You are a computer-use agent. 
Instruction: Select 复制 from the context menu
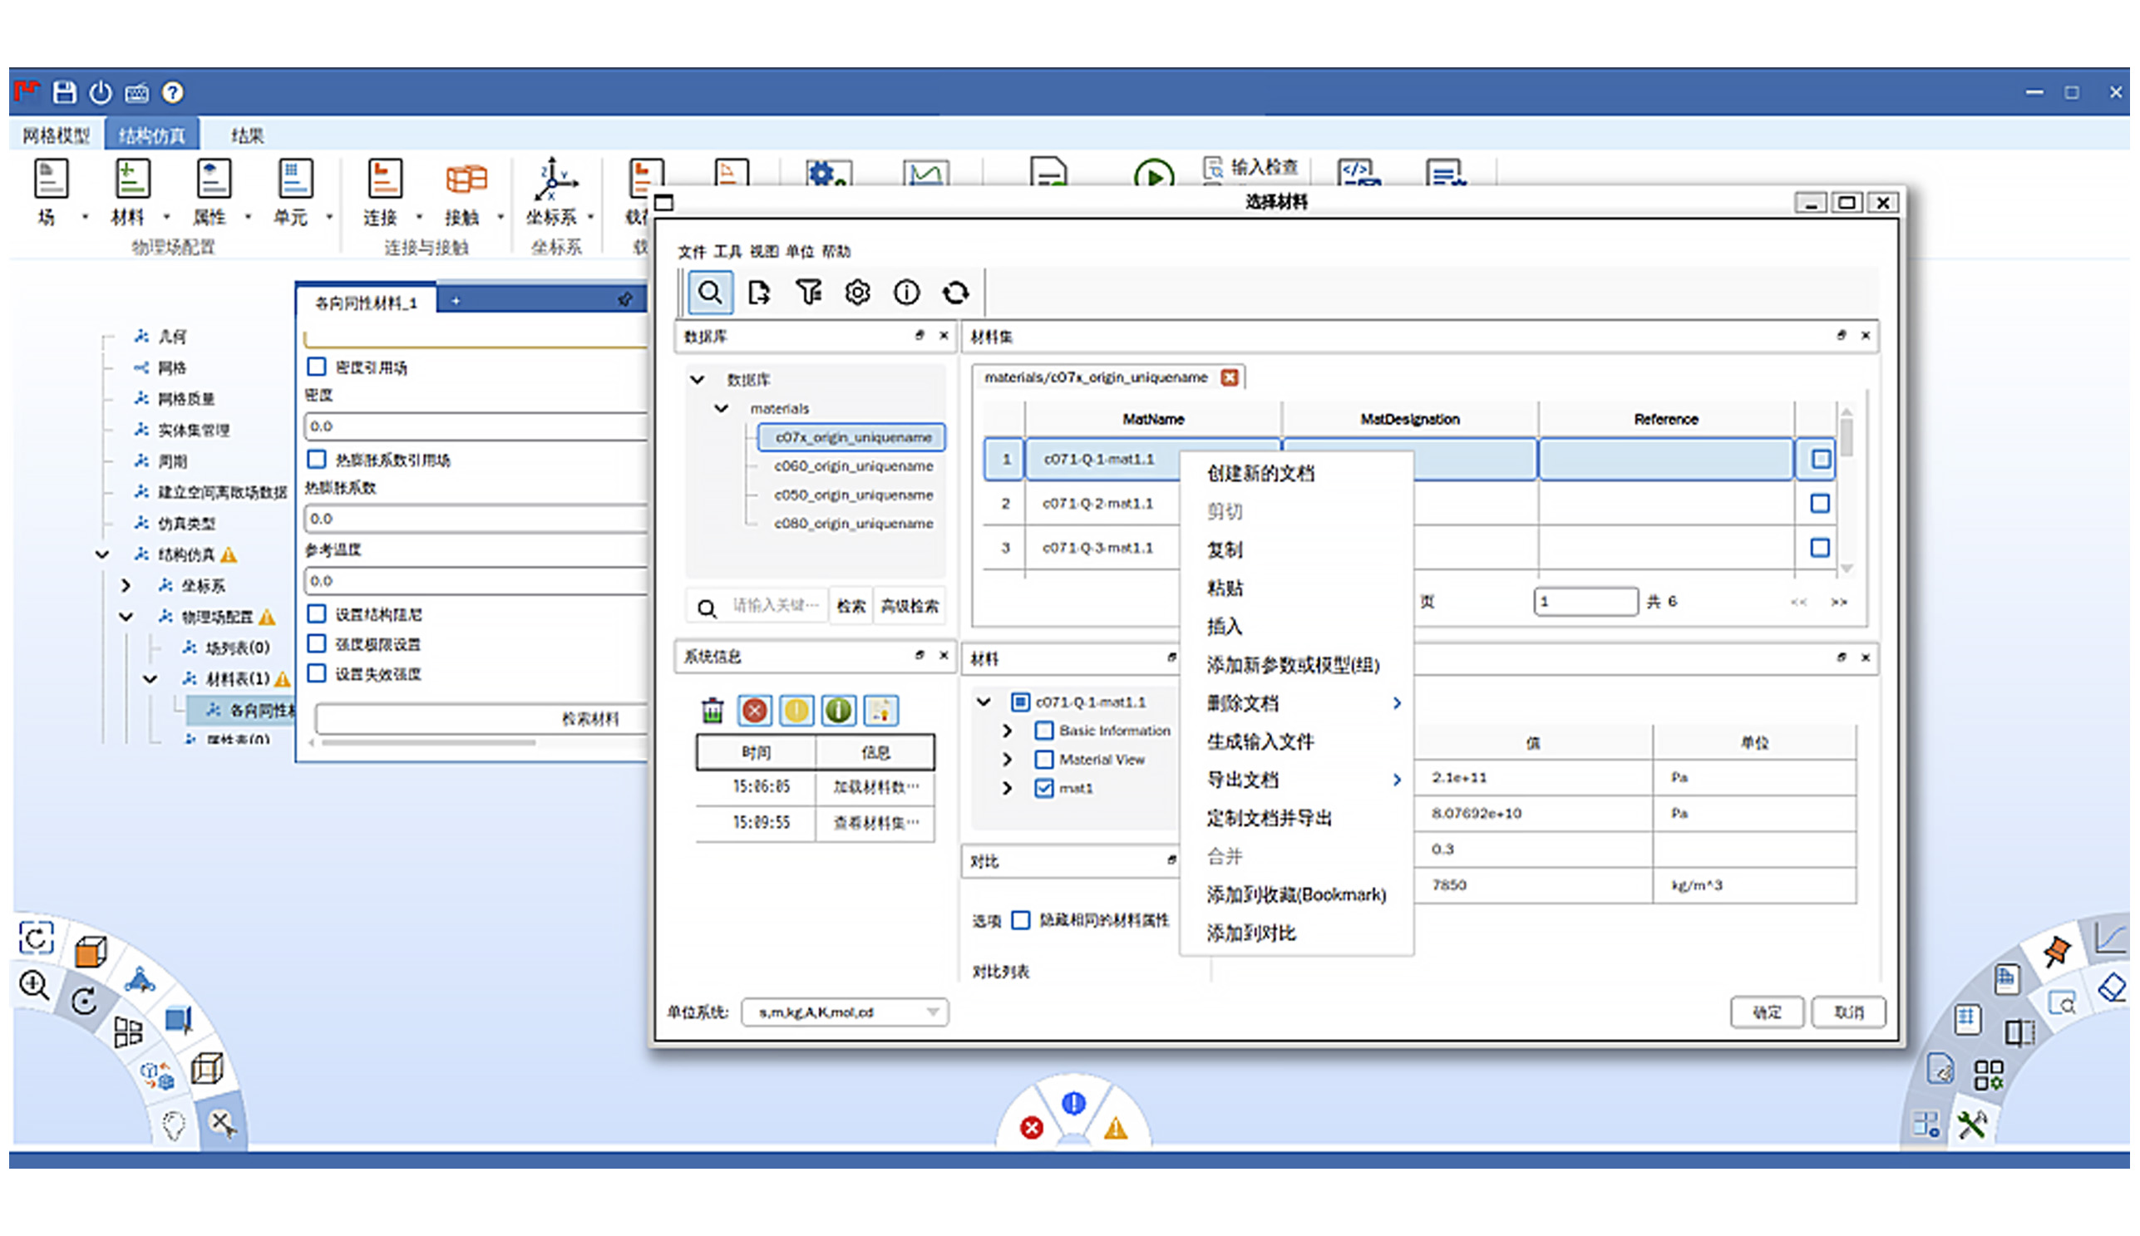click(1224, 549)
